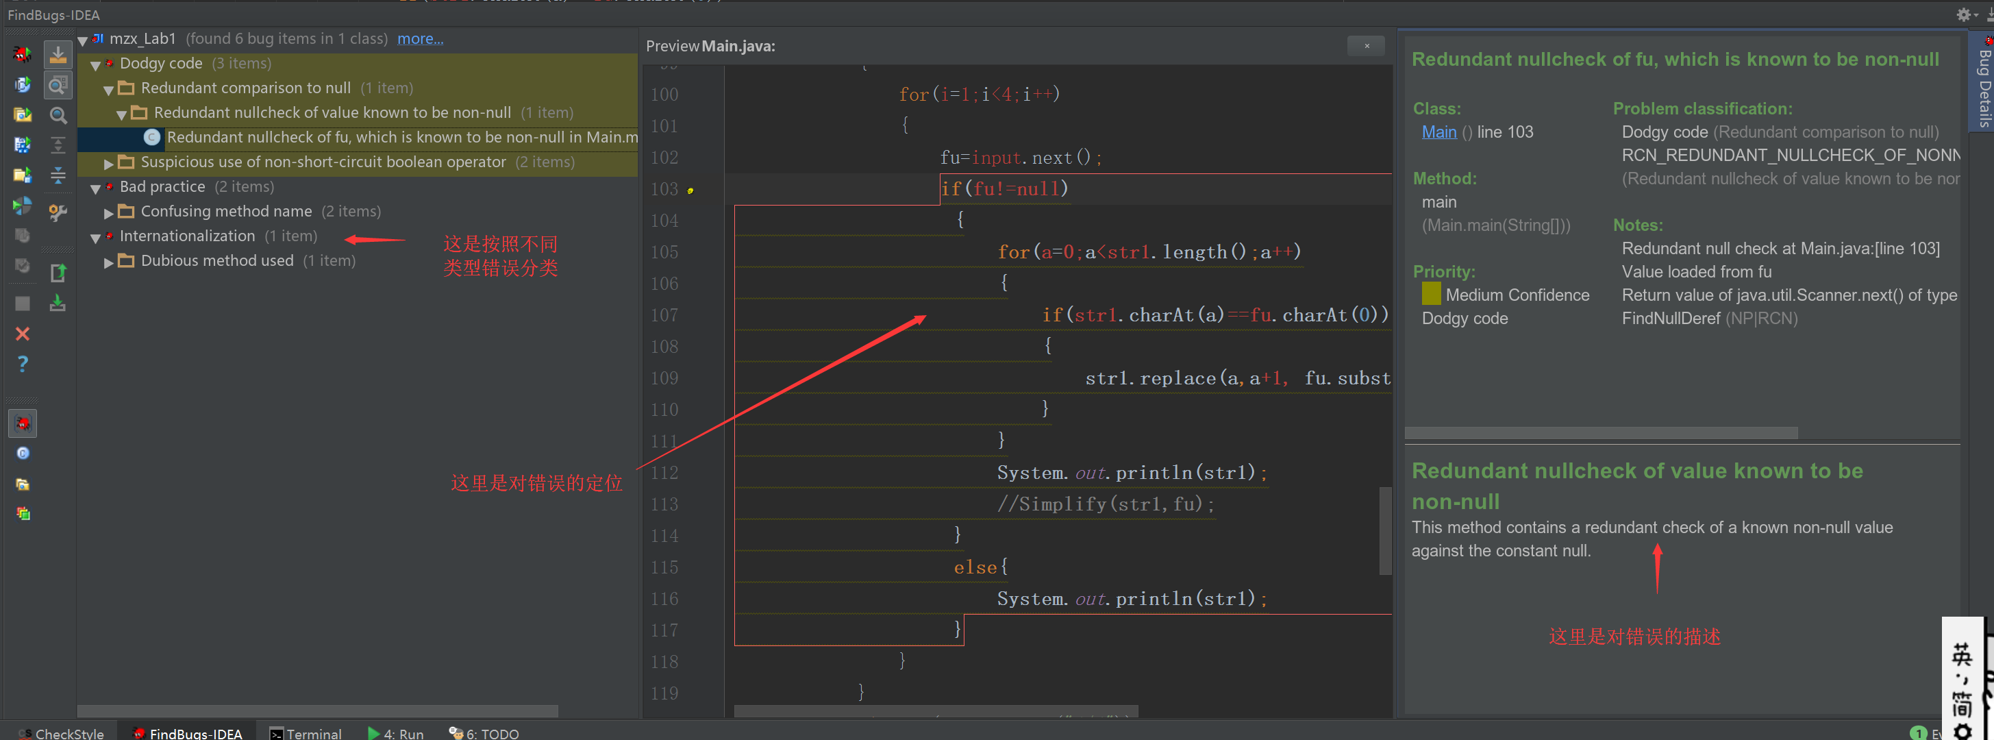The image size is (1994, 740).
Task: Toggle autoscroll to source download icon
Action: click(x=58, y=54)
